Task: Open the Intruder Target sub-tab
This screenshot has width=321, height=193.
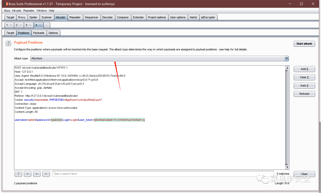Action: coord(10,33)
